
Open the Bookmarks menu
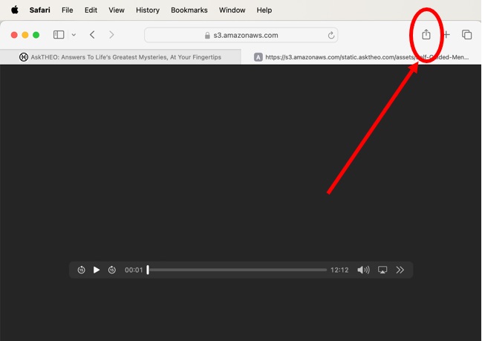[189, 10]
